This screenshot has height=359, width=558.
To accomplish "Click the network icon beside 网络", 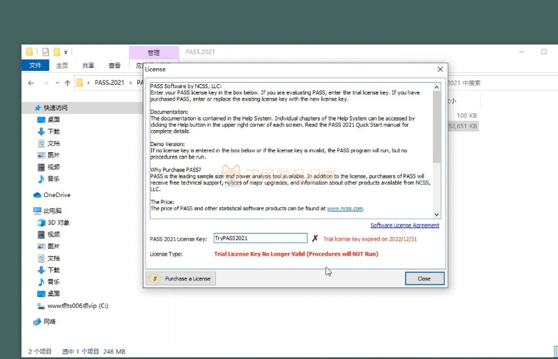I will pyautogui.click(x=37, y=322).
